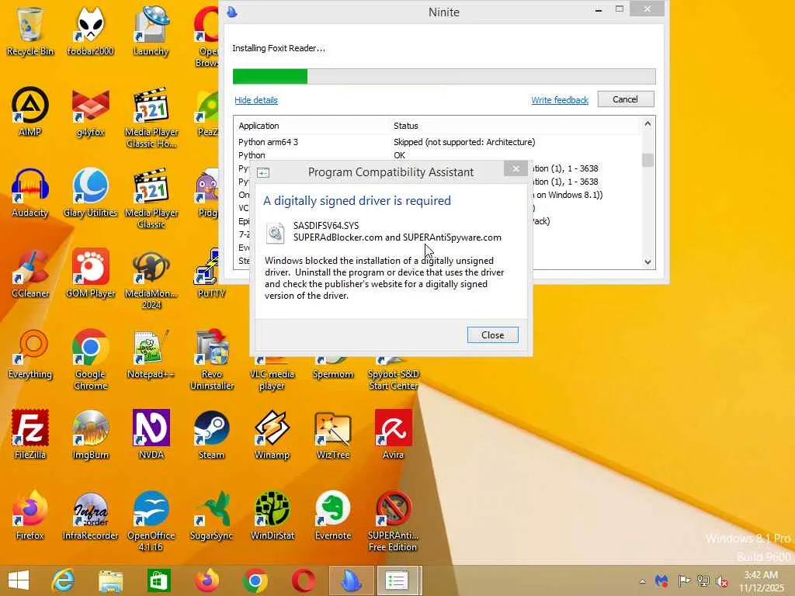Viewport: 795px width, 596px height.
Task: Open the WinDirStat desktop shortcut
Action: click(x=272, y=515)
